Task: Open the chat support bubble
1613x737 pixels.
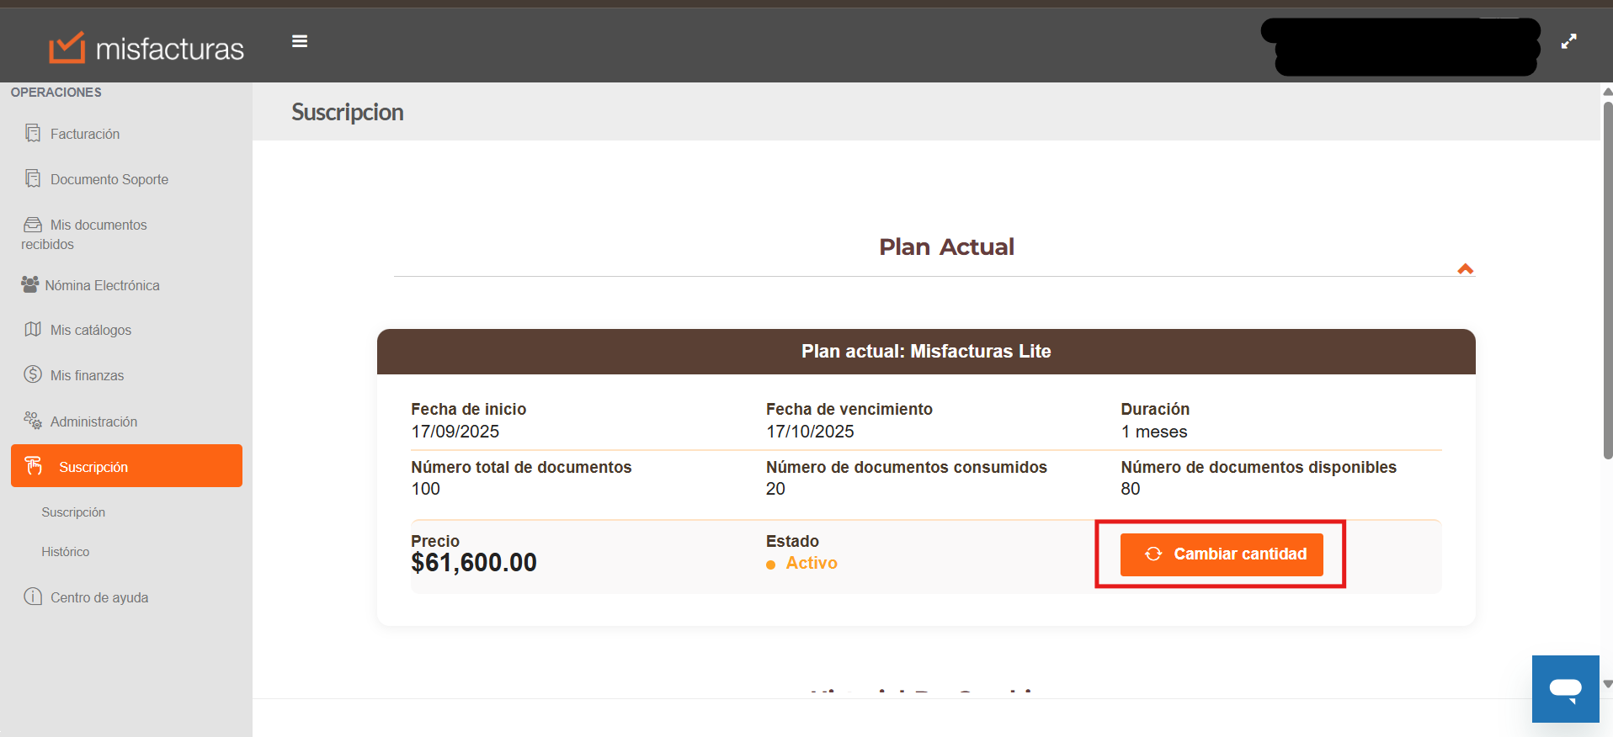Action: tap(1565, 688)
